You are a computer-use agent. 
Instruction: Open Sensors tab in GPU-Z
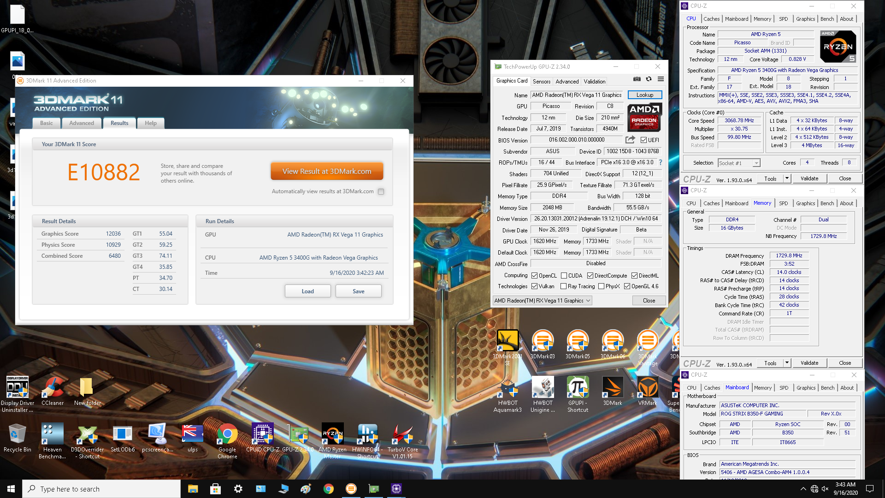click(542, 82)
